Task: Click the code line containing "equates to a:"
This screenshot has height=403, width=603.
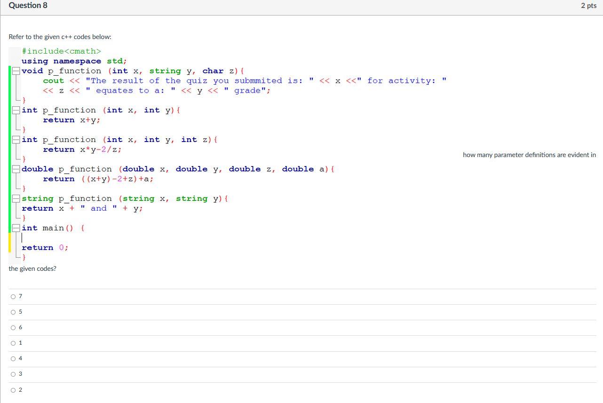Action: click(x=157, y=91)
